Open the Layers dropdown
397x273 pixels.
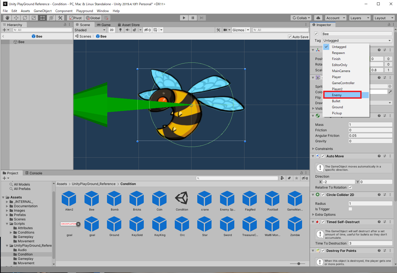(x=360, y=18)
